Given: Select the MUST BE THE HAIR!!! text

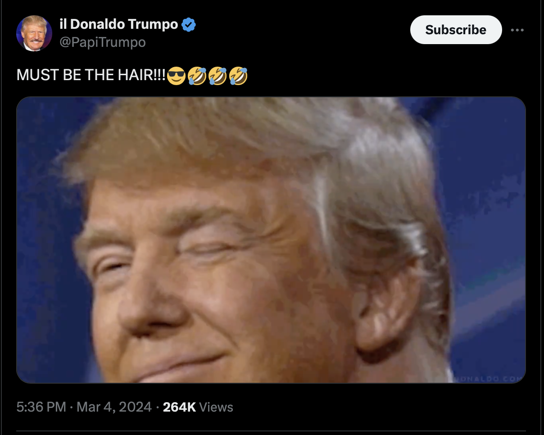Looking at the screenshot, I should (x=91, y=76).
